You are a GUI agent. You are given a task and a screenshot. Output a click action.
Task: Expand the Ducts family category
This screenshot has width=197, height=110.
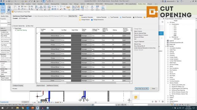(x=168, y=72)
